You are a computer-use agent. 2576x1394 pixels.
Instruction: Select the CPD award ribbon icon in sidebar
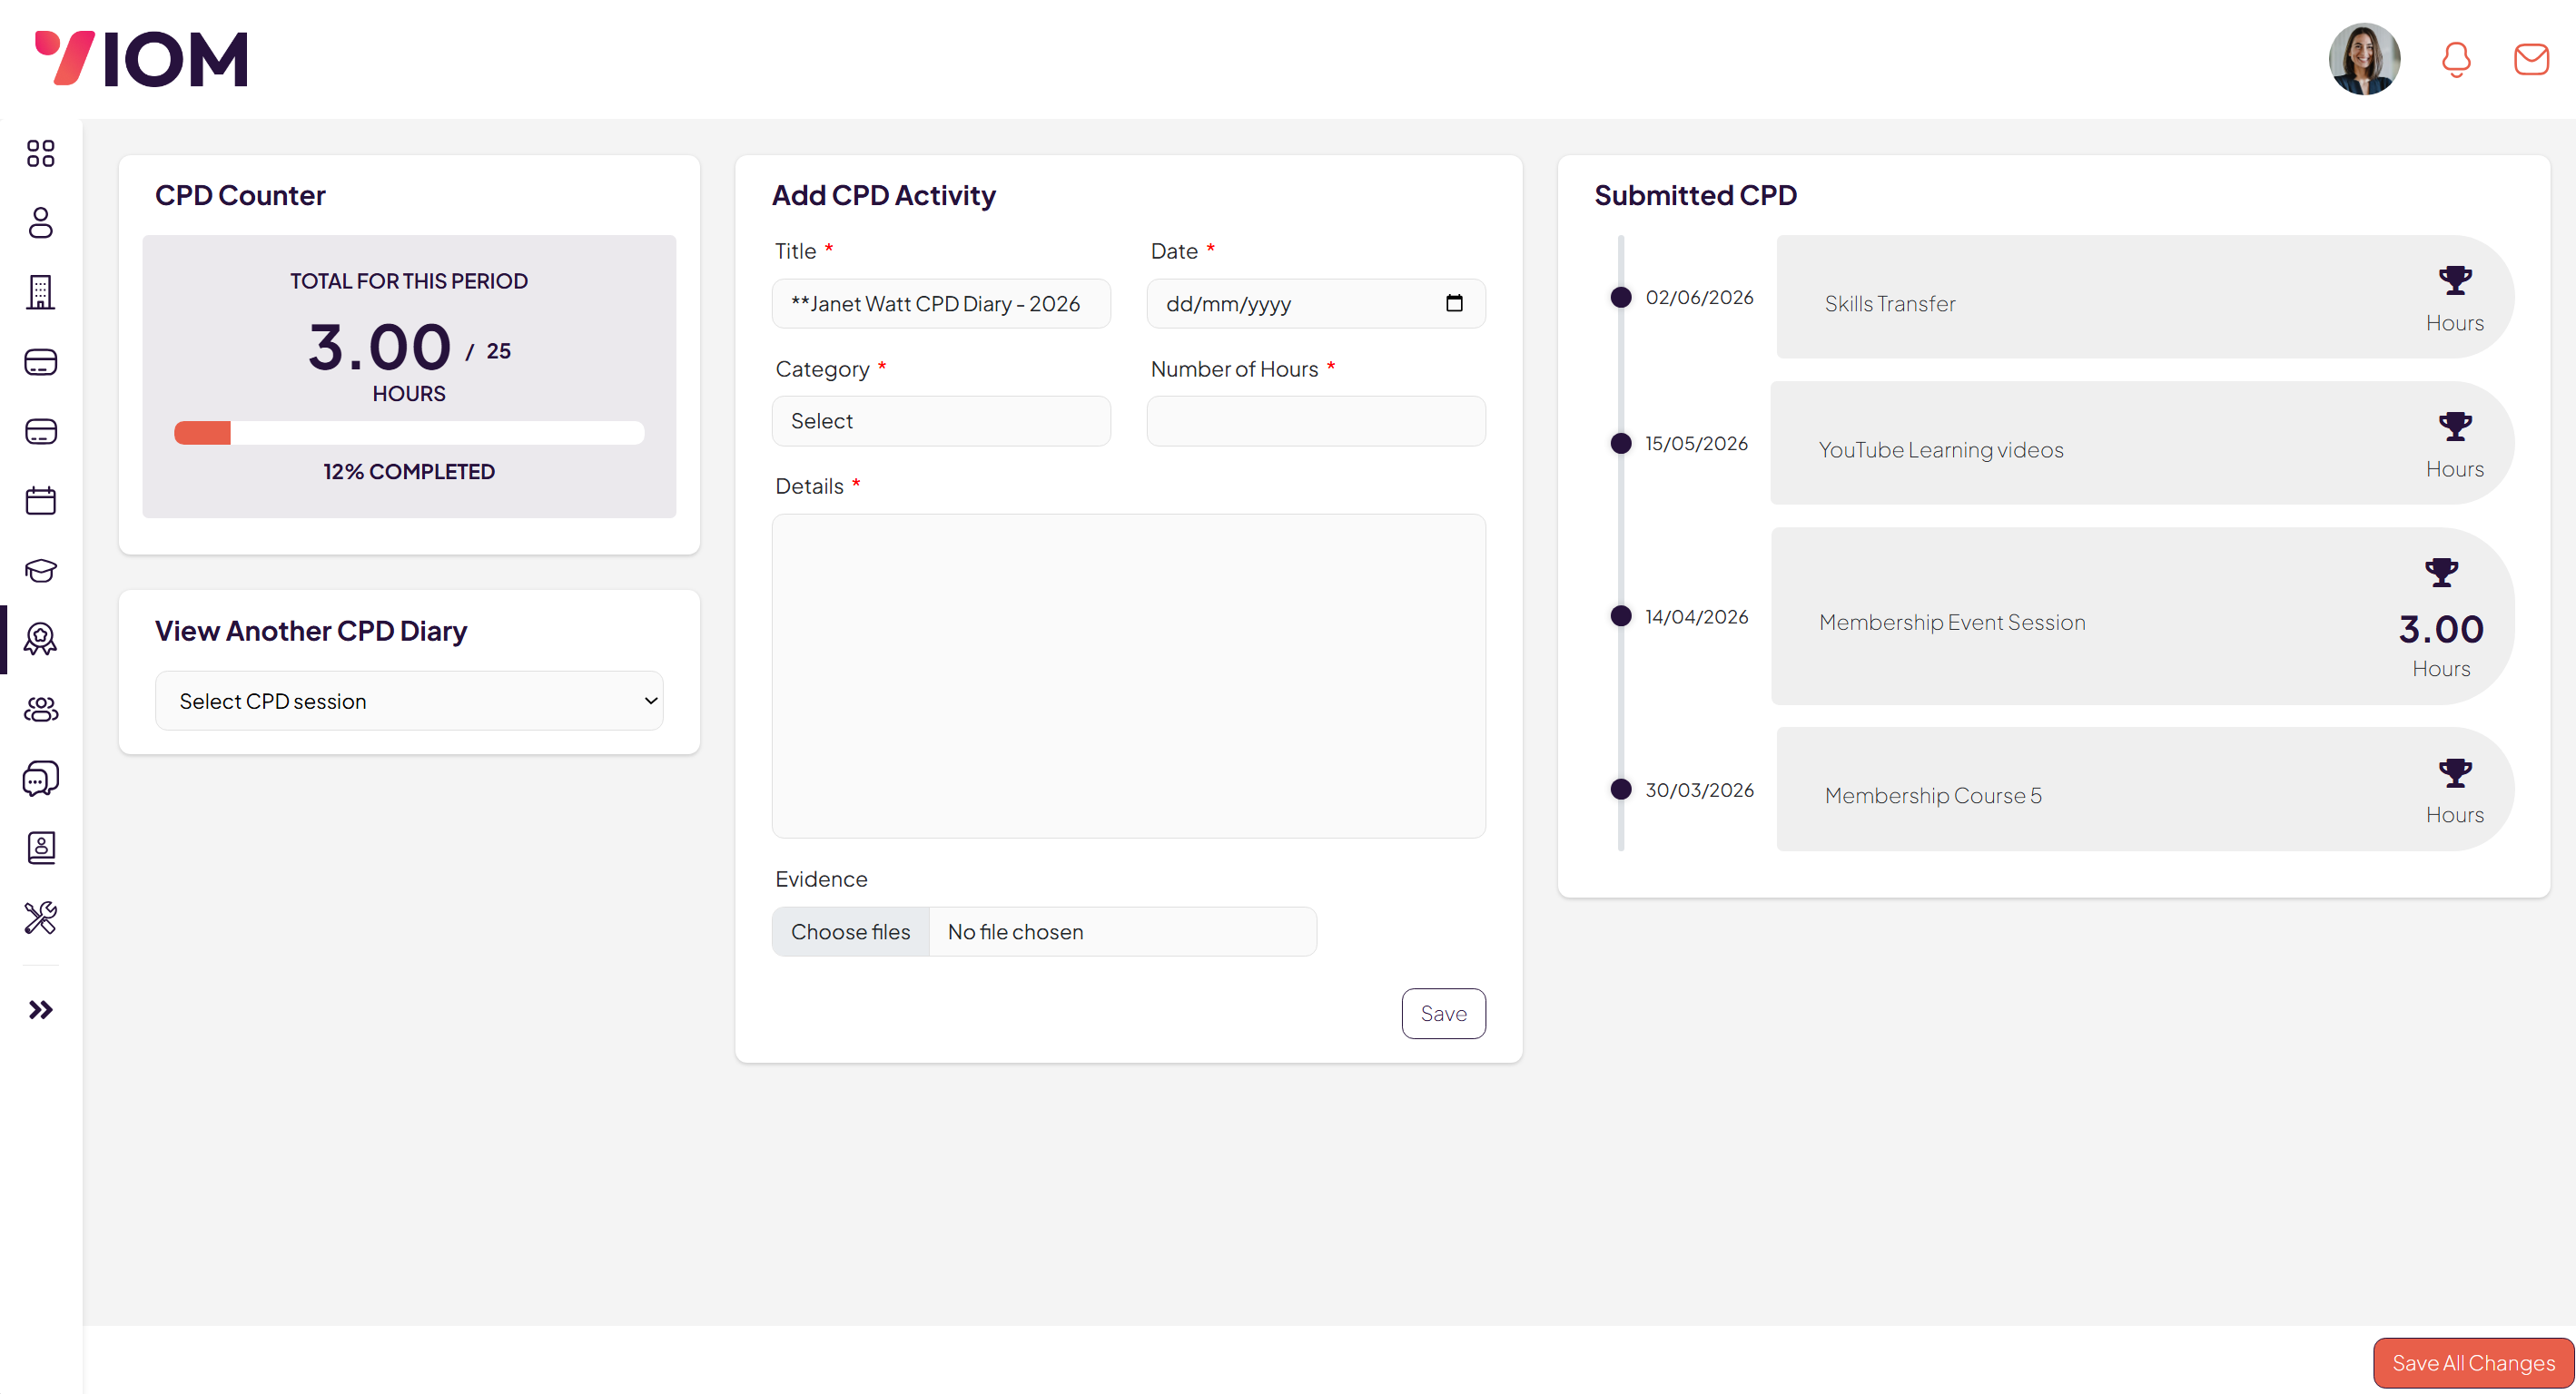tap(41, 640)
